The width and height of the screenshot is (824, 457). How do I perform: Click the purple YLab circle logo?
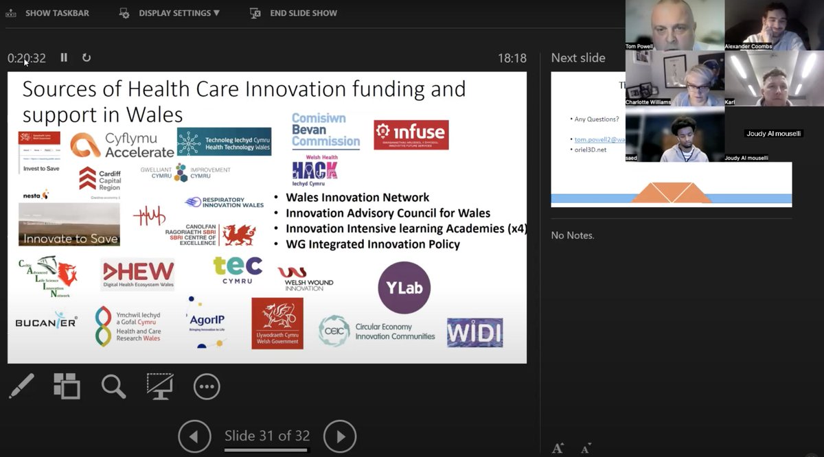click(x=404, y=288)
